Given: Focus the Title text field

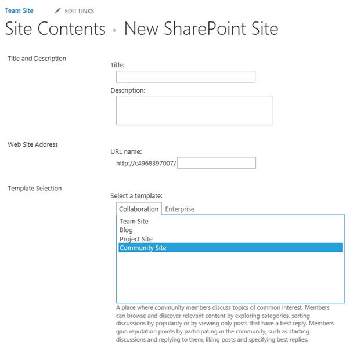Looking at the screenshot, I should pyautogui.click(x=185, y=77).
